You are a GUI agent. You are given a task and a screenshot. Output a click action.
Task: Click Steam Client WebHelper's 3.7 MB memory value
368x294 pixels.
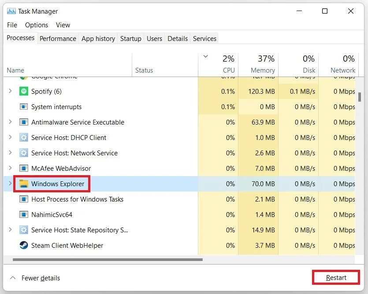[265, 246]
